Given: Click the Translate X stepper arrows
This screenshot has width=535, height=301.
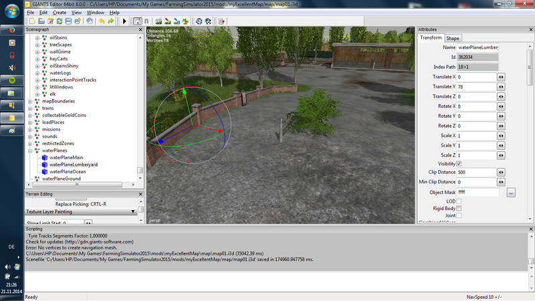Looking at the screenshot, I should [501, 77].
